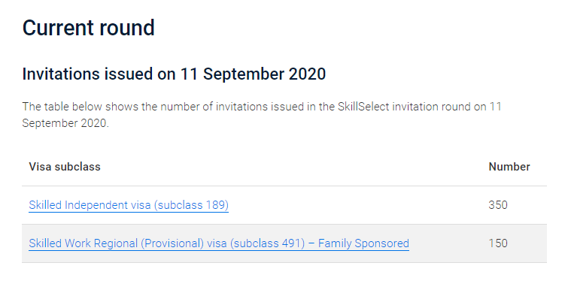Viewport: 565px width, 287px height.
Task: Open the Skilled Independent visa subclass 189 link
Action: (x=129, y=205)
